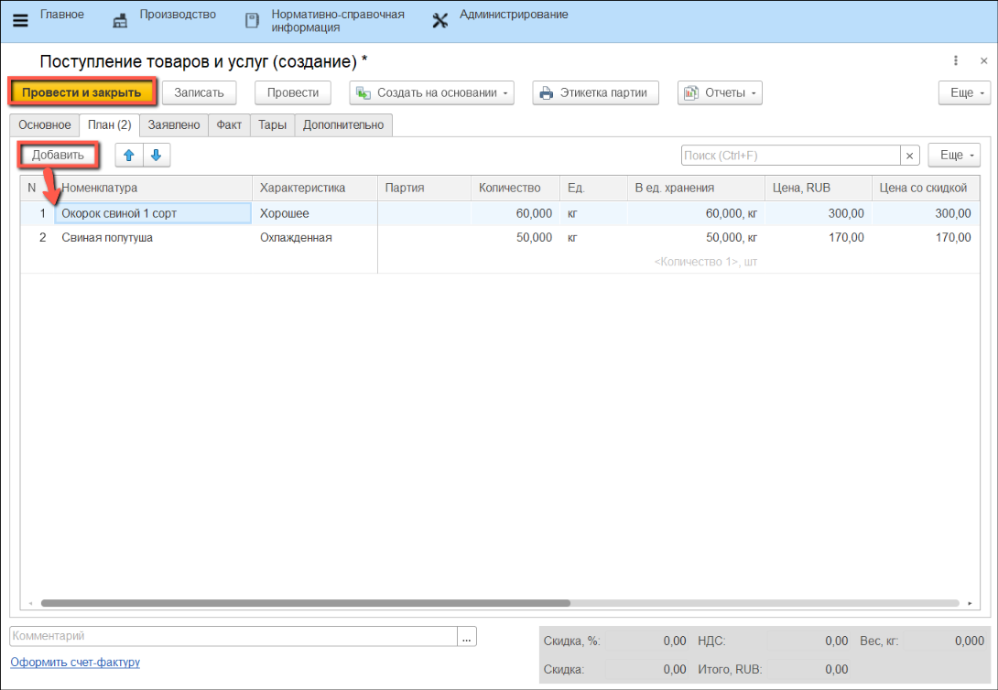The width and height of the screenshot is (998, 690).
Task: Click Провести и закрыть button
Action: point(82,92)
